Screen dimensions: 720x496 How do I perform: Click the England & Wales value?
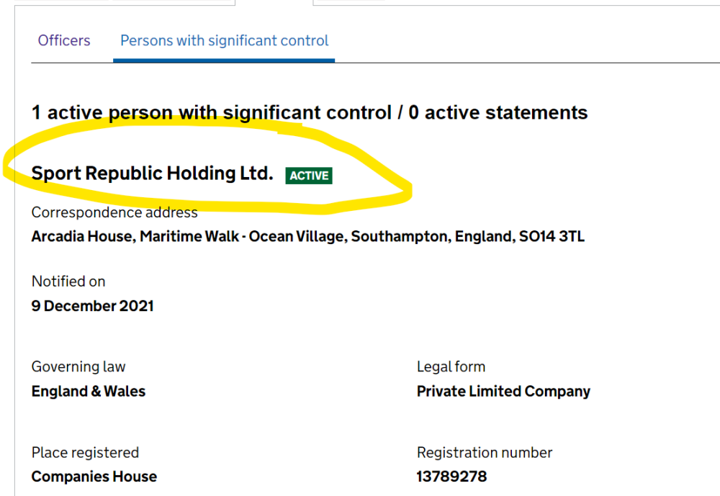(88, 392)
